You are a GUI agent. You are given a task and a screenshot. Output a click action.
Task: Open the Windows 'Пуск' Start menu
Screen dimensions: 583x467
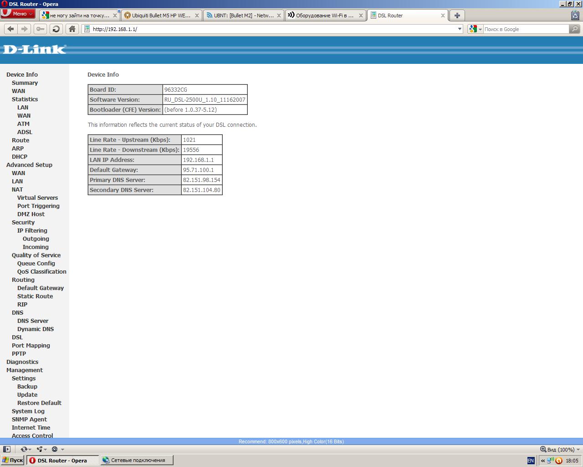click(13, 460)
